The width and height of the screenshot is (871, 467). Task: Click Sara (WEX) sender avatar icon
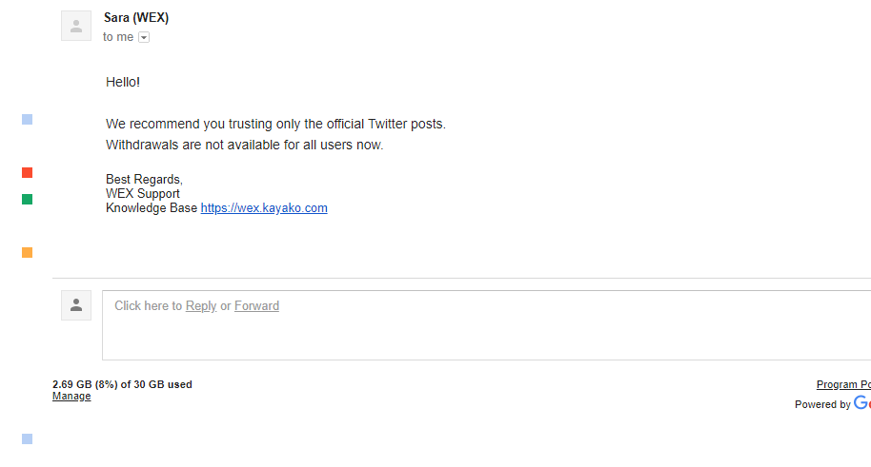tap(76, 26)
